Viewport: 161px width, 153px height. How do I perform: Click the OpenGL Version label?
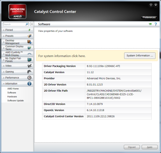pos(54,110)
